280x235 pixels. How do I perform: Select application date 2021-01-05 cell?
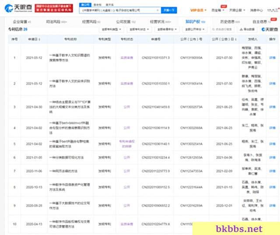[34, 157]
